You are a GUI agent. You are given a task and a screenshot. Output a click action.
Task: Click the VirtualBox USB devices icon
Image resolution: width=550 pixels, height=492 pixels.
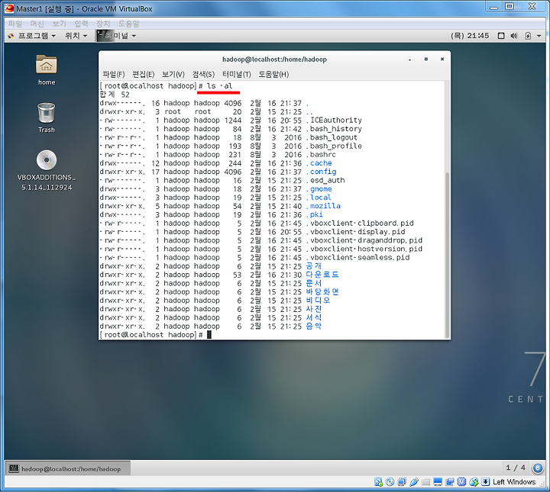pos(414,482)
